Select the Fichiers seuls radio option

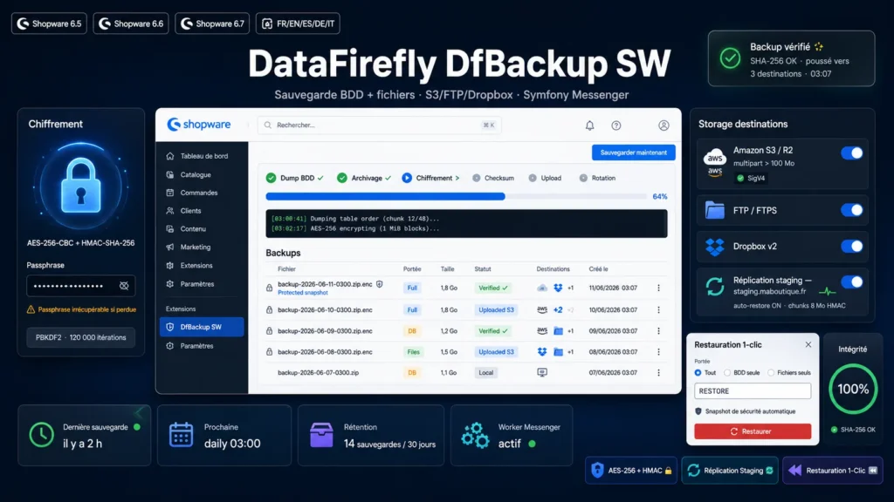coord(771,373)
